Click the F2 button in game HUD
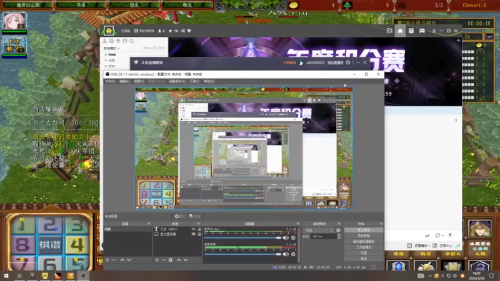Screen dimensions: 500x281 pos(14,45)
